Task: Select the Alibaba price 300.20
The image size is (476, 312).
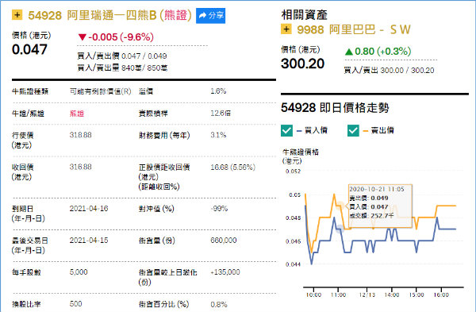Action: click(x=303, y=64)
